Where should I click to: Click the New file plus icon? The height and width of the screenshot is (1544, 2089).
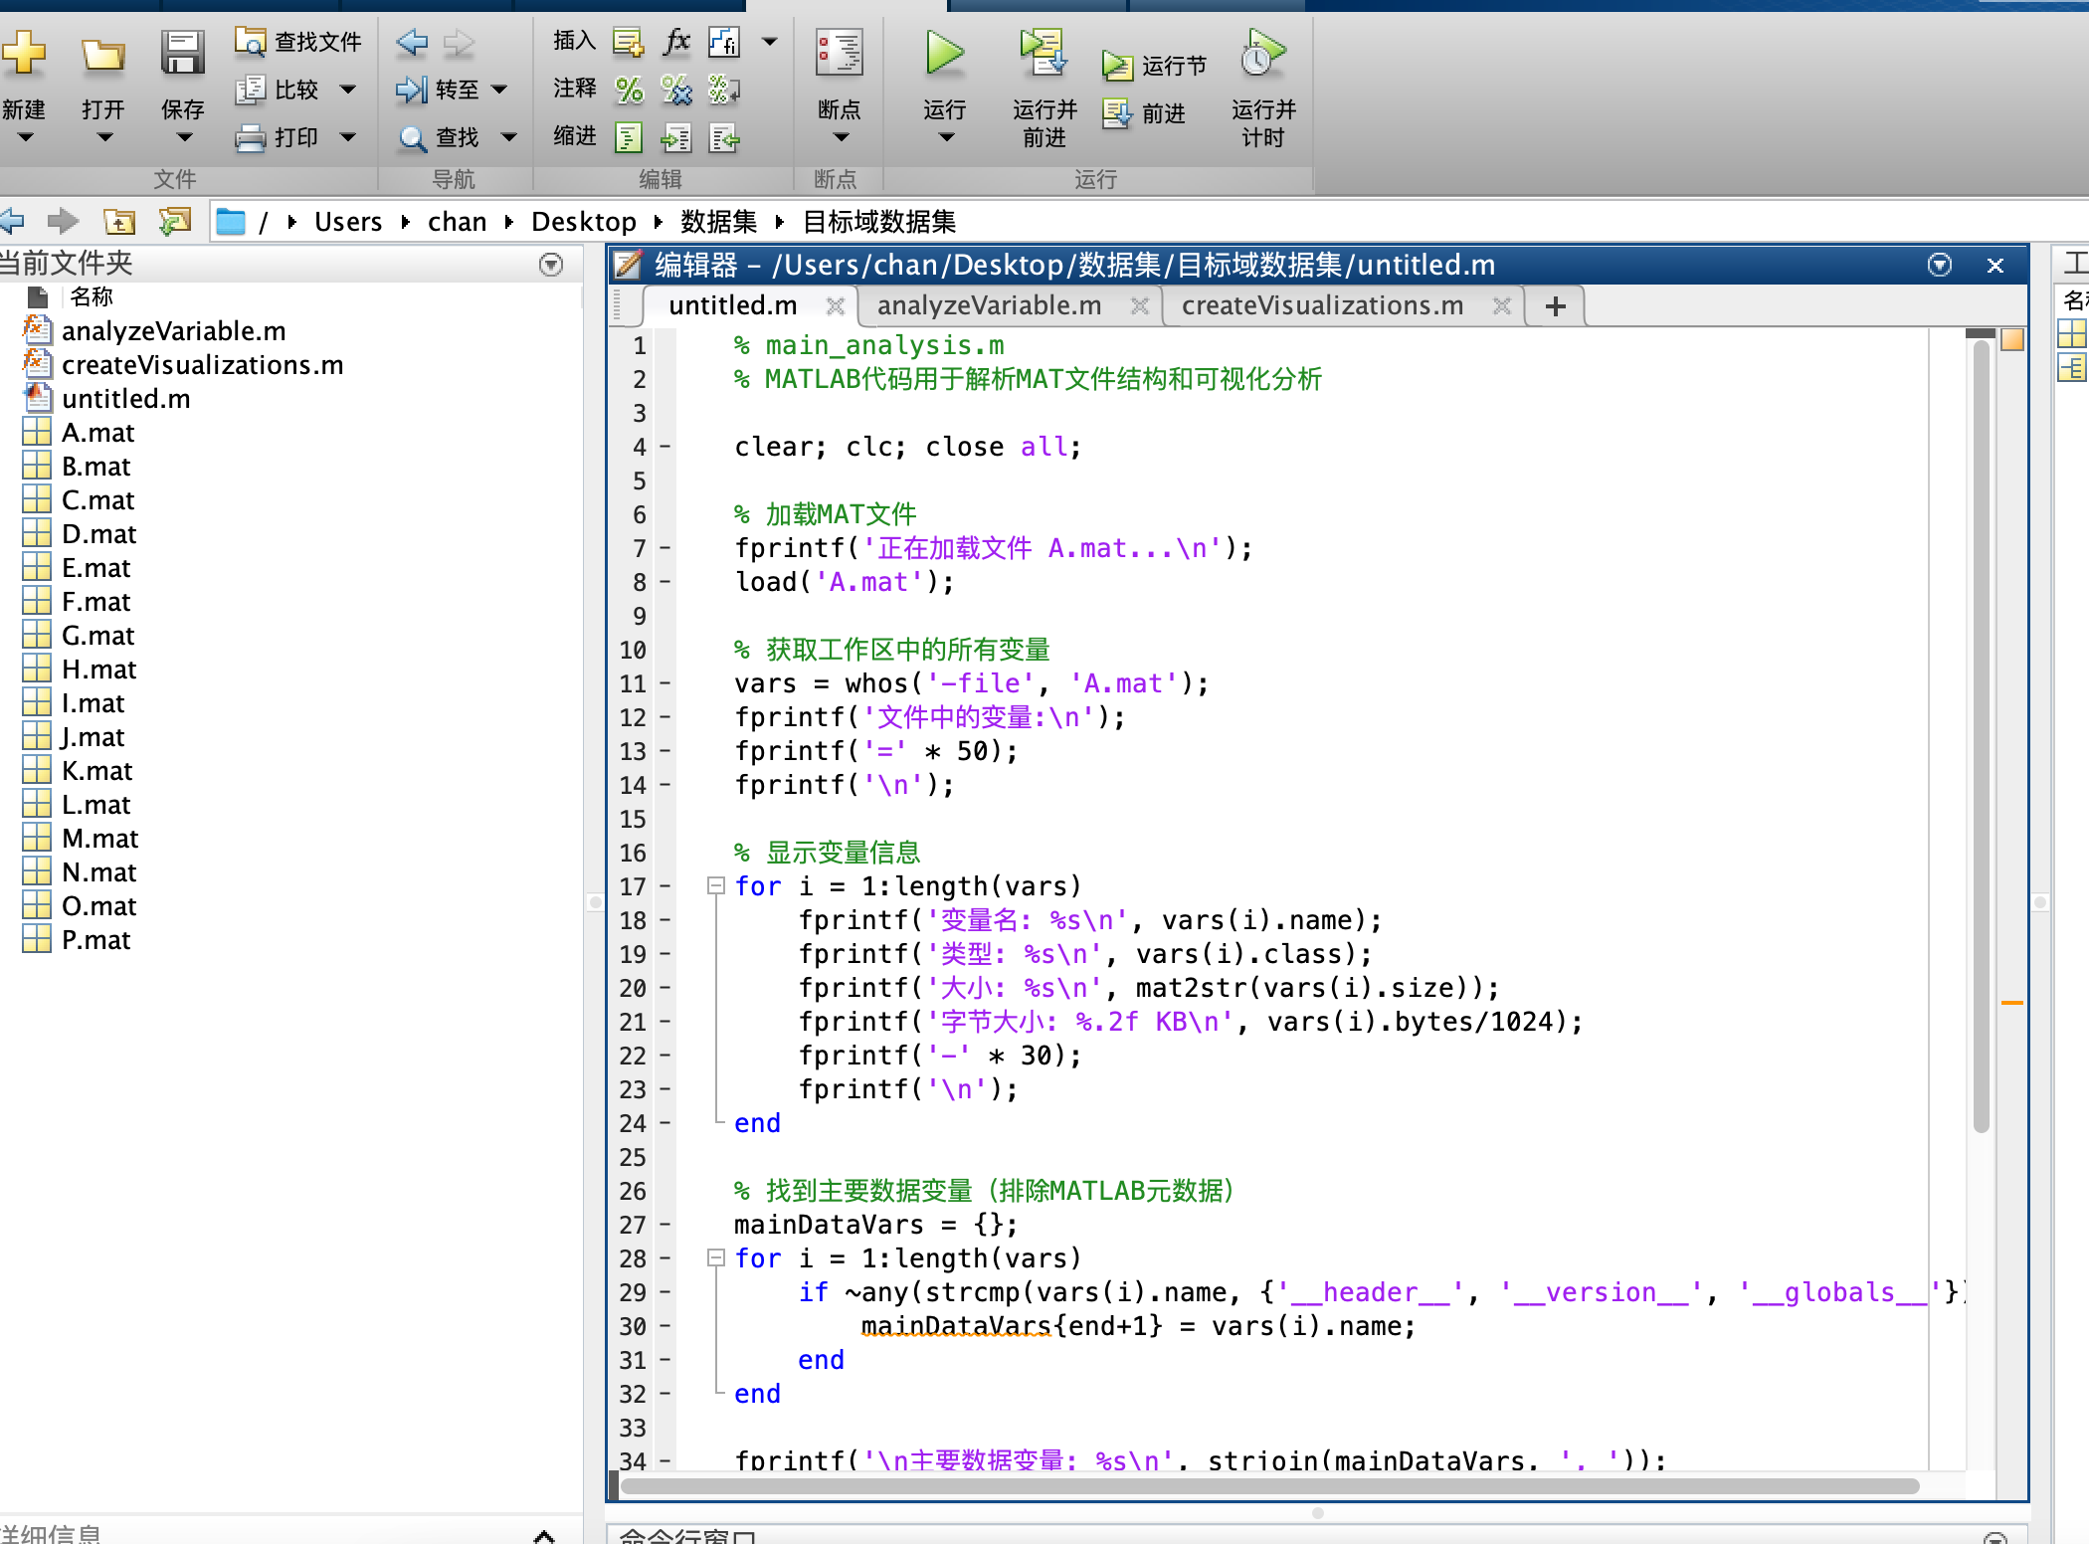[x=23, y=52]
